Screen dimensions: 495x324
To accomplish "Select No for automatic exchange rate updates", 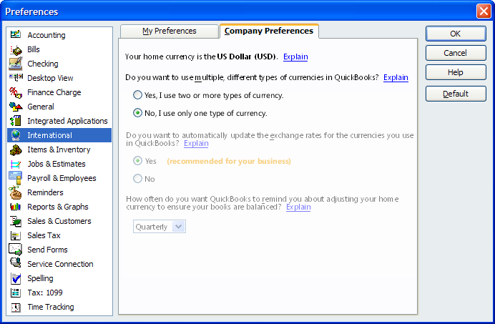I will coord(137,179).
